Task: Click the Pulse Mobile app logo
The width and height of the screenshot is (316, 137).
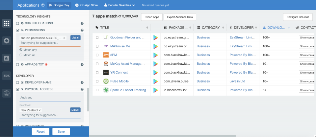Action: pyautogui.click(x=106, y=81)
